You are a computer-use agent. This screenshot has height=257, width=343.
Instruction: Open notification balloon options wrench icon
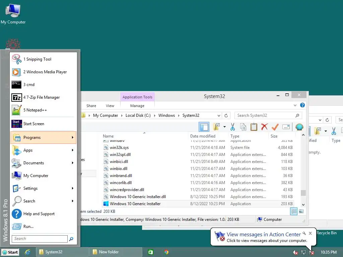tap(304, 233)
